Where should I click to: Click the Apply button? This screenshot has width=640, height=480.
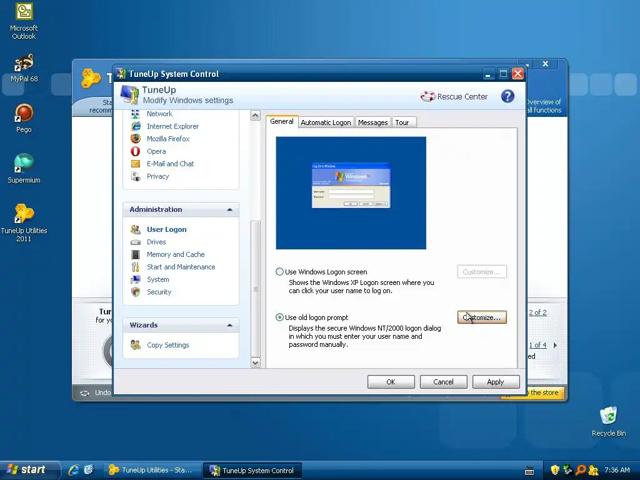(x=496, y=382)
